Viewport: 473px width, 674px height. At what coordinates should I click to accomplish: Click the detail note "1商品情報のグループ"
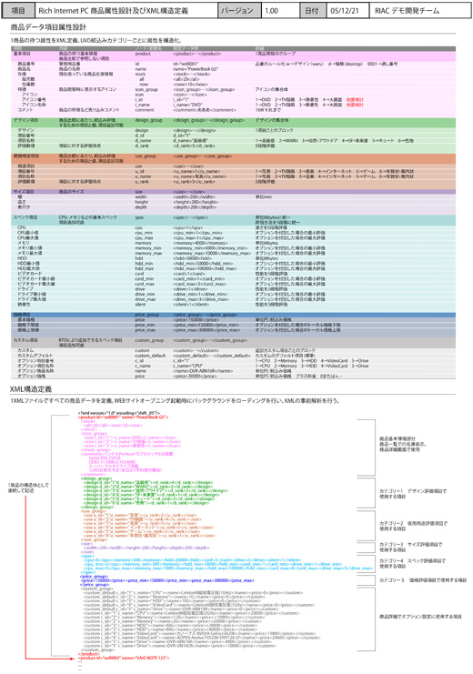[x=276, y=54]
